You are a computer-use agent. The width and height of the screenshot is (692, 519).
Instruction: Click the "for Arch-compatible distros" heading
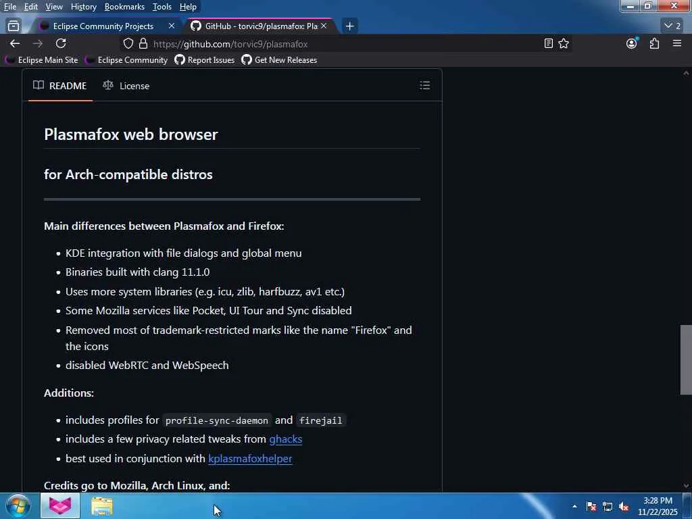(128, 174)
